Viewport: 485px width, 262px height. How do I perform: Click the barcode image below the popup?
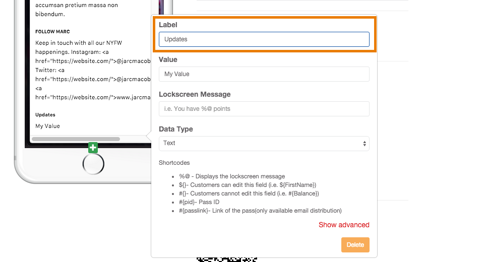[227, 259]
